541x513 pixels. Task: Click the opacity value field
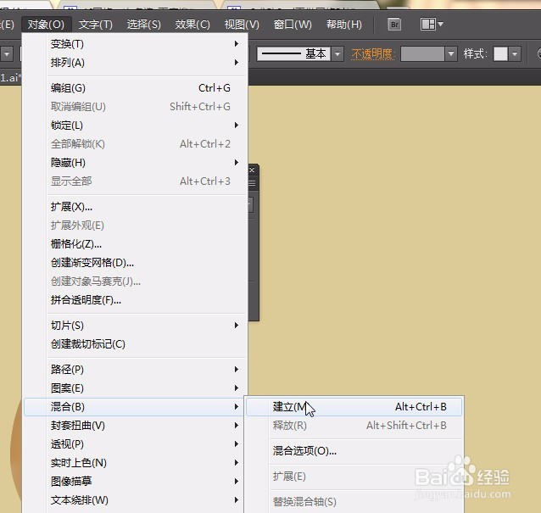(x=422, y=53)
